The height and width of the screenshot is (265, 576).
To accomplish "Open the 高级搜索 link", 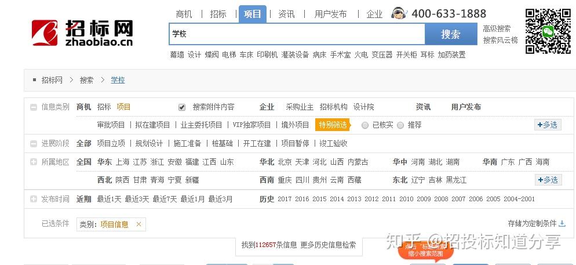I will pyautogui.click(x=497, y=28).
